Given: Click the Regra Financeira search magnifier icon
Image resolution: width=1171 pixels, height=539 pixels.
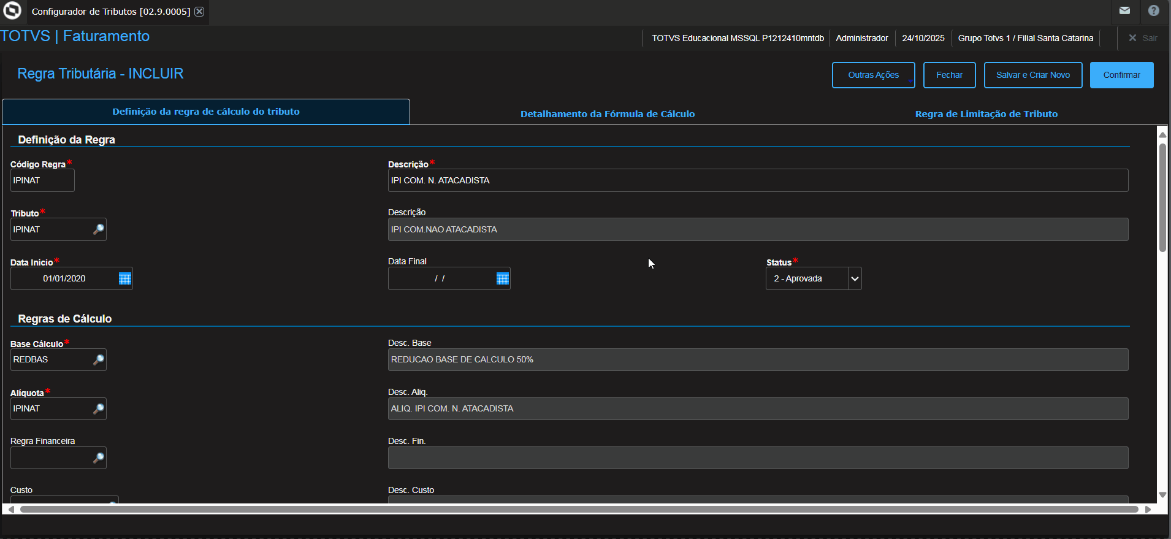Looking at the screenshot, I should pyautogui.click(x=98, y=458).
